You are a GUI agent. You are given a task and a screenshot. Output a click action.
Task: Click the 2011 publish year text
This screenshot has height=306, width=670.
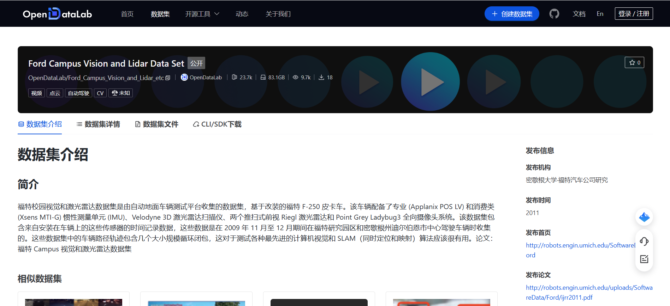[533, 213]
